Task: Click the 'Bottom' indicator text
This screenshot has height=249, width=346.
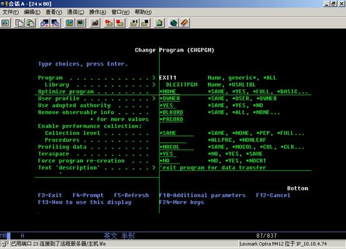Action: pyautogui.click(x=297, y=188)
